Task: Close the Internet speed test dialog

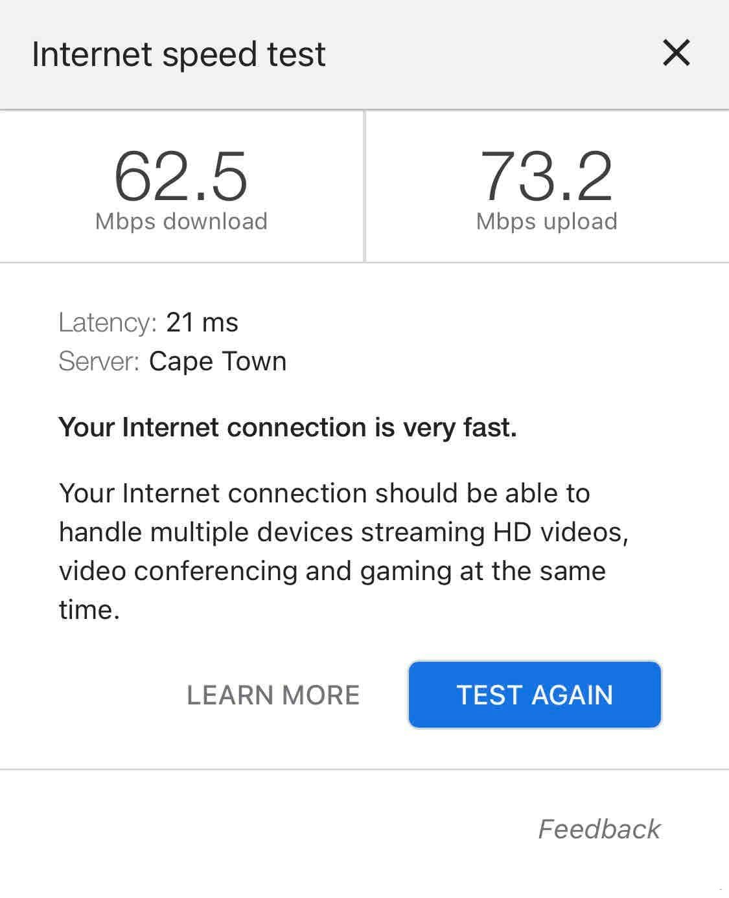Action: click(676, 53)
